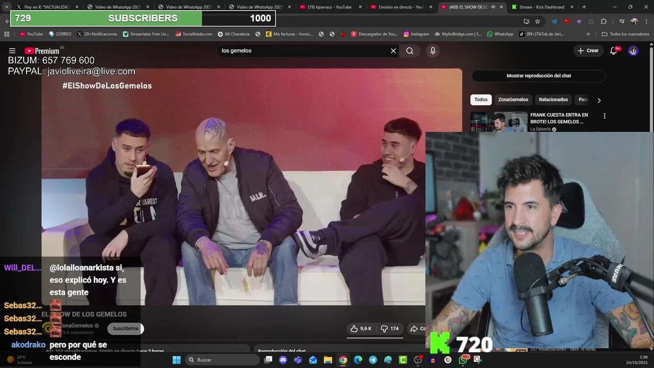Screen dimensions: 654x368
Task: Open Telegram from the taskbar
Action: coord(373,360)
